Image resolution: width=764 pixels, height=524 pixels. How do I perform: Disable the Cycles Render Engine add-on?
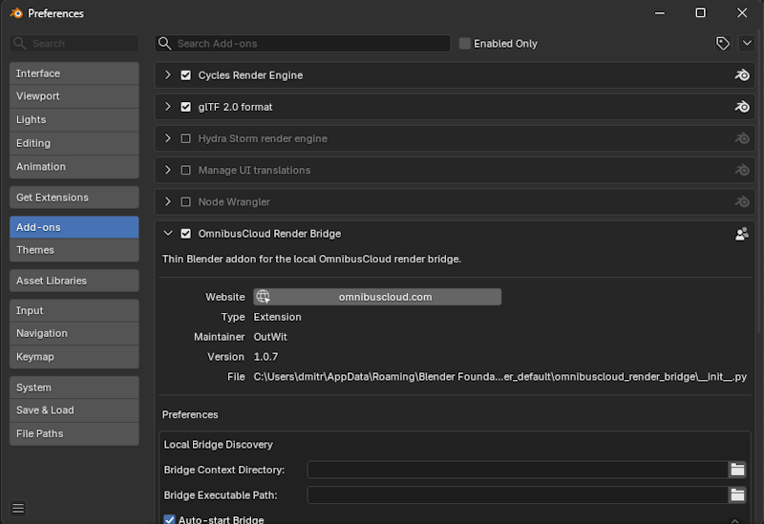tap(185, 75)
